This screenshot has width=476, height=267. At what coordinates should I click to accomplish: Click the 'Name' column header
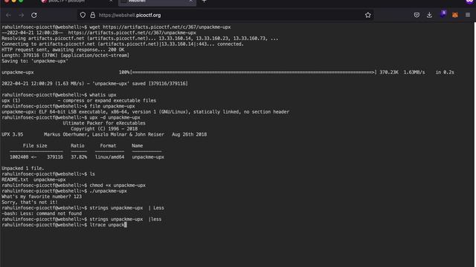coord(137,145)
